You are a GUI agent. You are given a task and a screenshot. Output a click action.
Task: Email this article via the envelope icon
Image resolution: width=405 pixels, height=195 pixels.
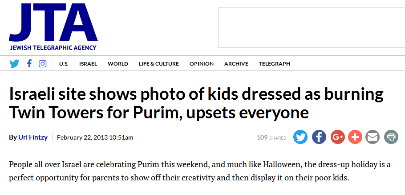[373, 137]
